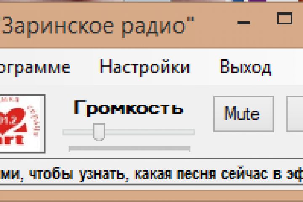
Task: Select the Выход menu item
Action: [245, 67]
